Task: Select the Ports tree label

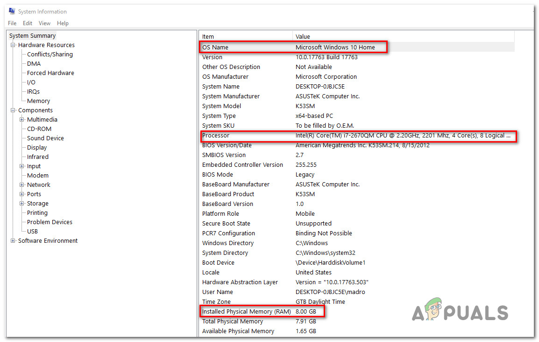Action: click(x=34, y=194)
